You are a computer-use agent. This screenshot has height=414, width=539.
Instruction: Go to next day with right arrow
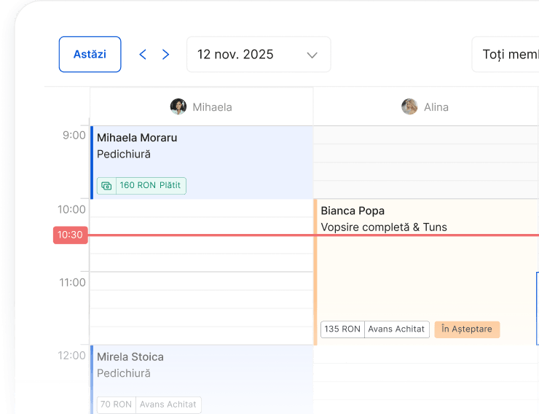coord(165,55)
